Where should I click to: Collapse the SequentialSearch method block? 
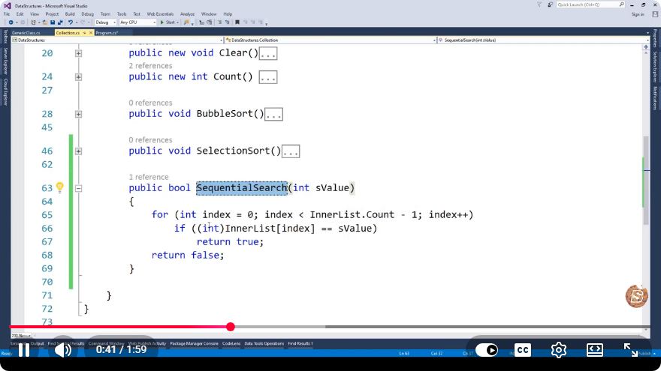pyautogui.click(x=78, y=188)
